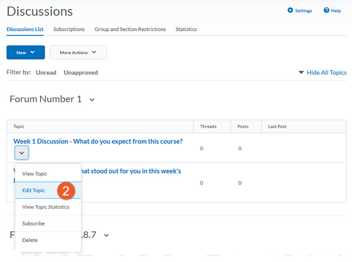The image size is (352, 262).
Task: Open Settings via the gear icon
Action: click(x=290, y=11)
